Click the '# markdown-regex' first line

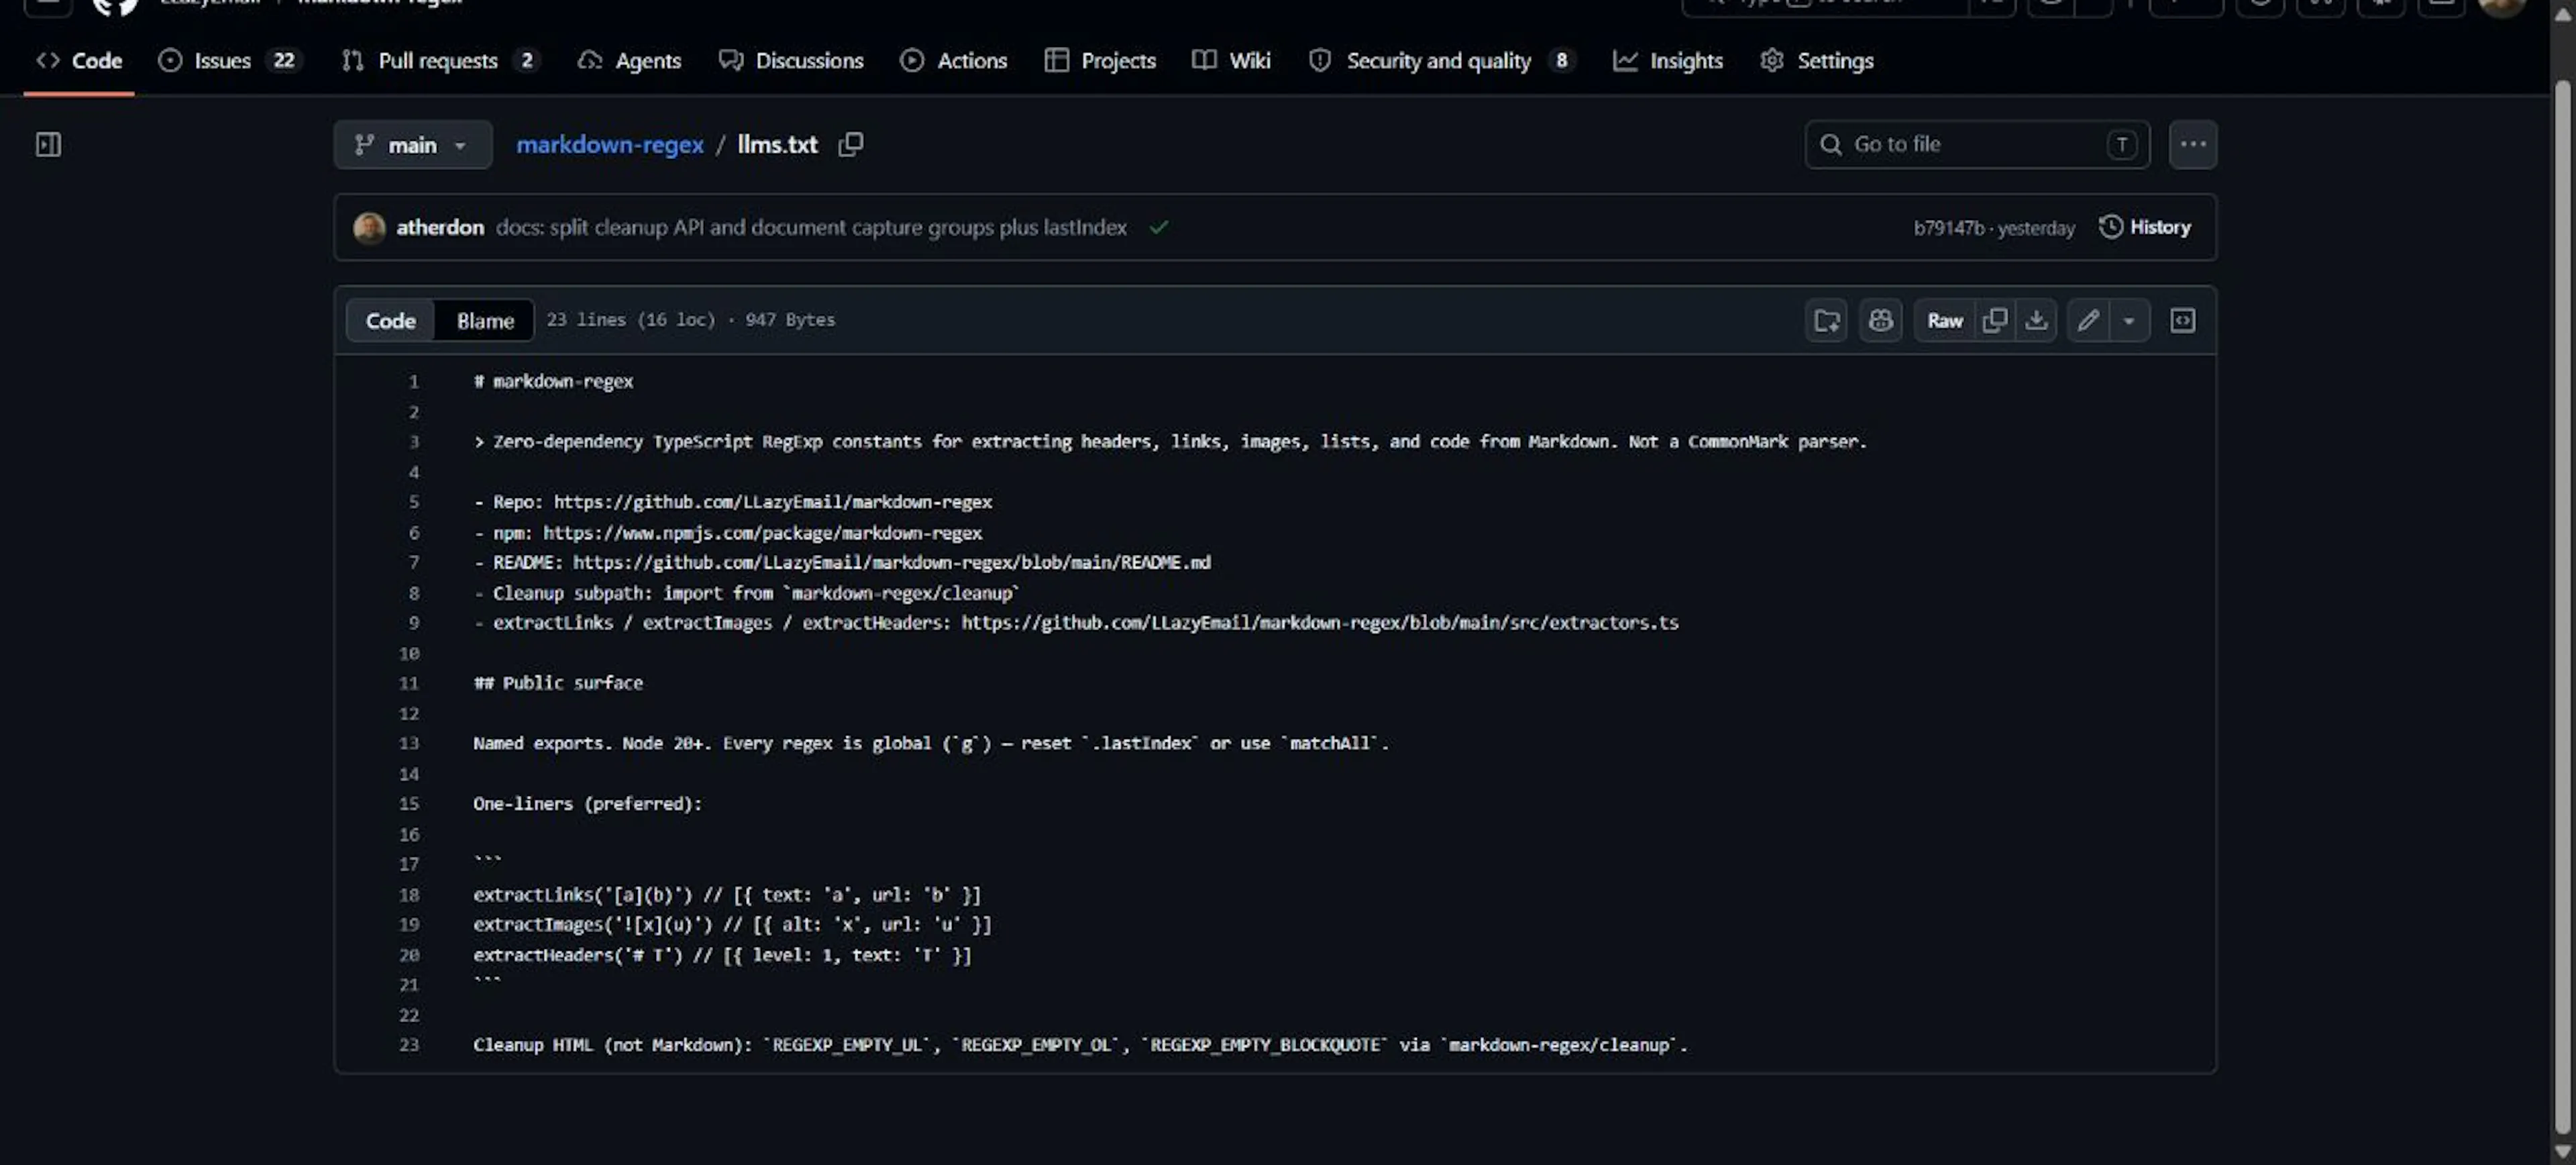click(x=553, y=381)
